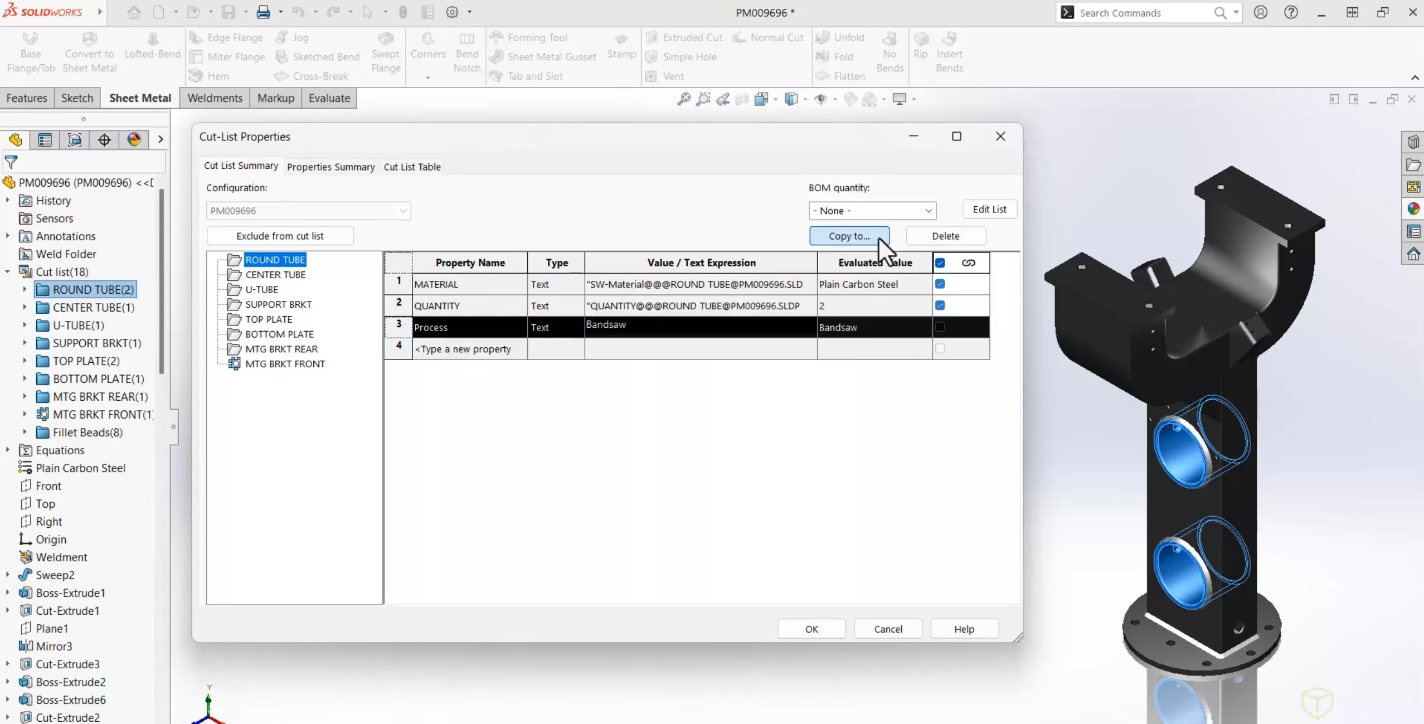The height and width of the screenshot is (724, 1424).
Task: Toggle checkbox in MATERIAL row
Action: (940, 284)
